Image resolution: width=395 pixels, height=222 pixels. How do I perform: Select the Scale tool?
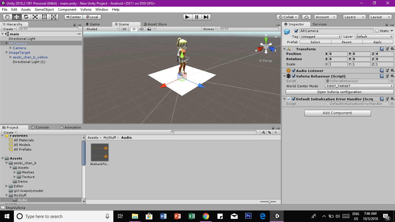click(x=35, y=17)
